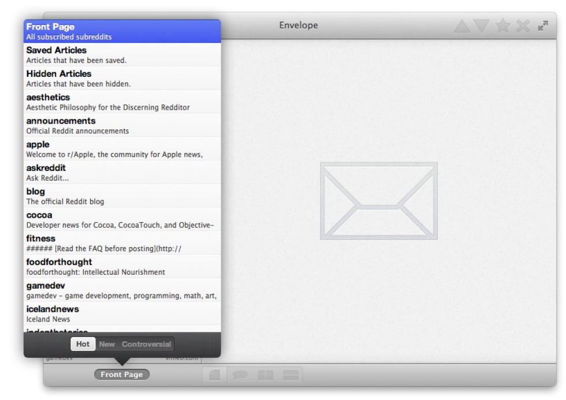Hide the article with the X icon
This screenshot has width=566, height=400.
(523, 27)
